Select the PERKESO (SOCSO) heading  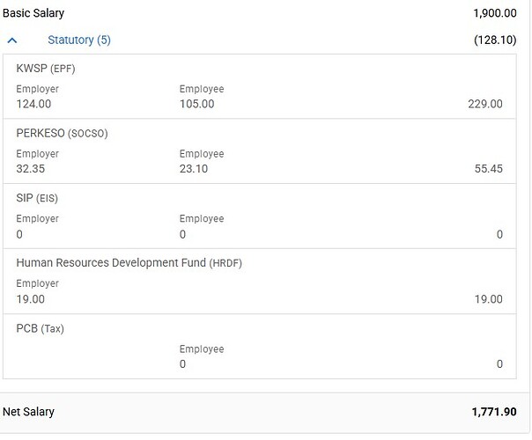[62, 133]
